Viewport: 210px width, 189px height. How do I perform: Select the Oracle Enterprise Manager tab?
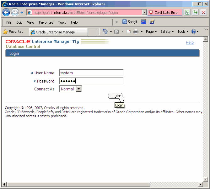click(x=58, y=32)
